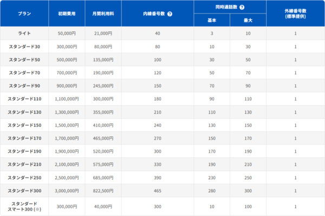Click the スタンダード250 plan name
This screenshot has height=216, width=325.
pyautogui.click(x=24, y=178)
